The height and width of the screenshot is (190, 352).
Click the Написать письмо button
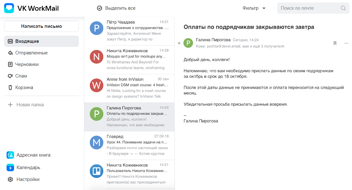tap(41, 26)
